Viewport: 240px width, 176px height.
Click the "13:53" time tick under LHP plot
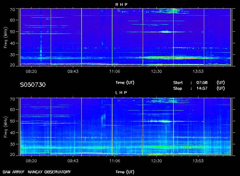(198, 161)
